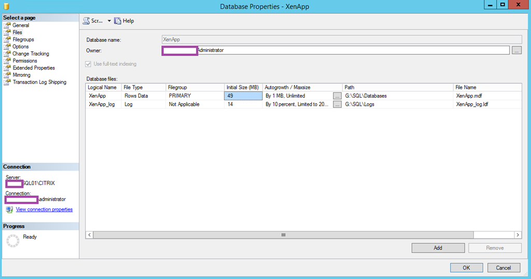Click the Help toolbar icon
This screenshot has height=279, width=531.
tap(118, 21)
